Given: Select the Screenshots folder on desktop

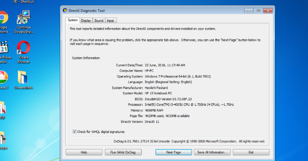Looking at the screenshot, I should click(x=23, y=80).
